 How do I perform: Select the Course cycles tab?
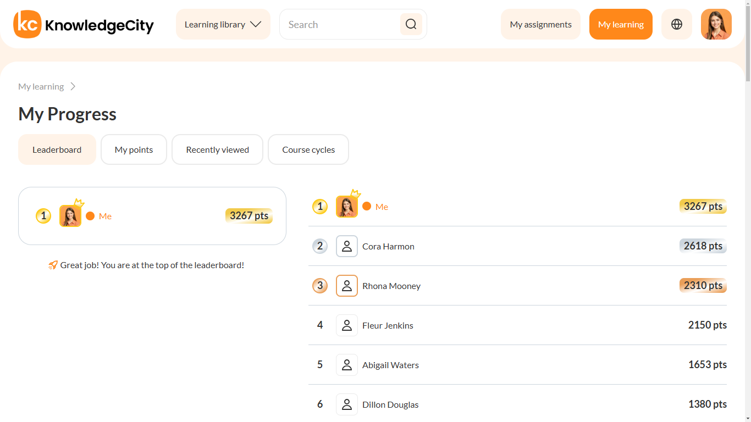[x=308, y=149]
